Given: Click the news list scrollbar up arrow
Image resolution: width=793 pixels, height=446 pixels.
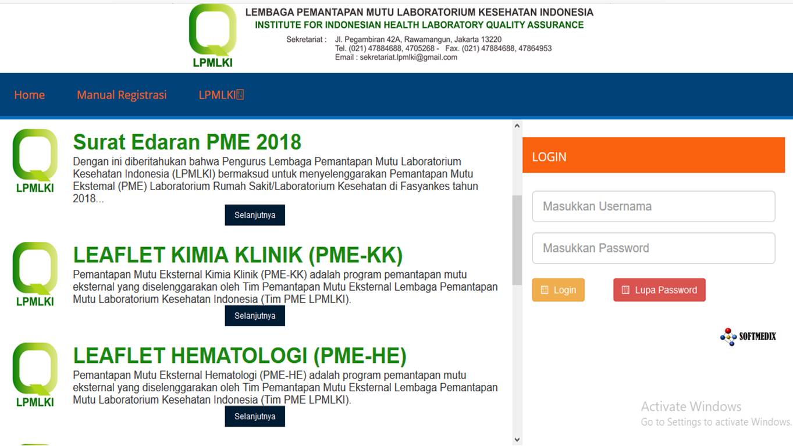Looking at the screenshot, I should tap(517, 126).
